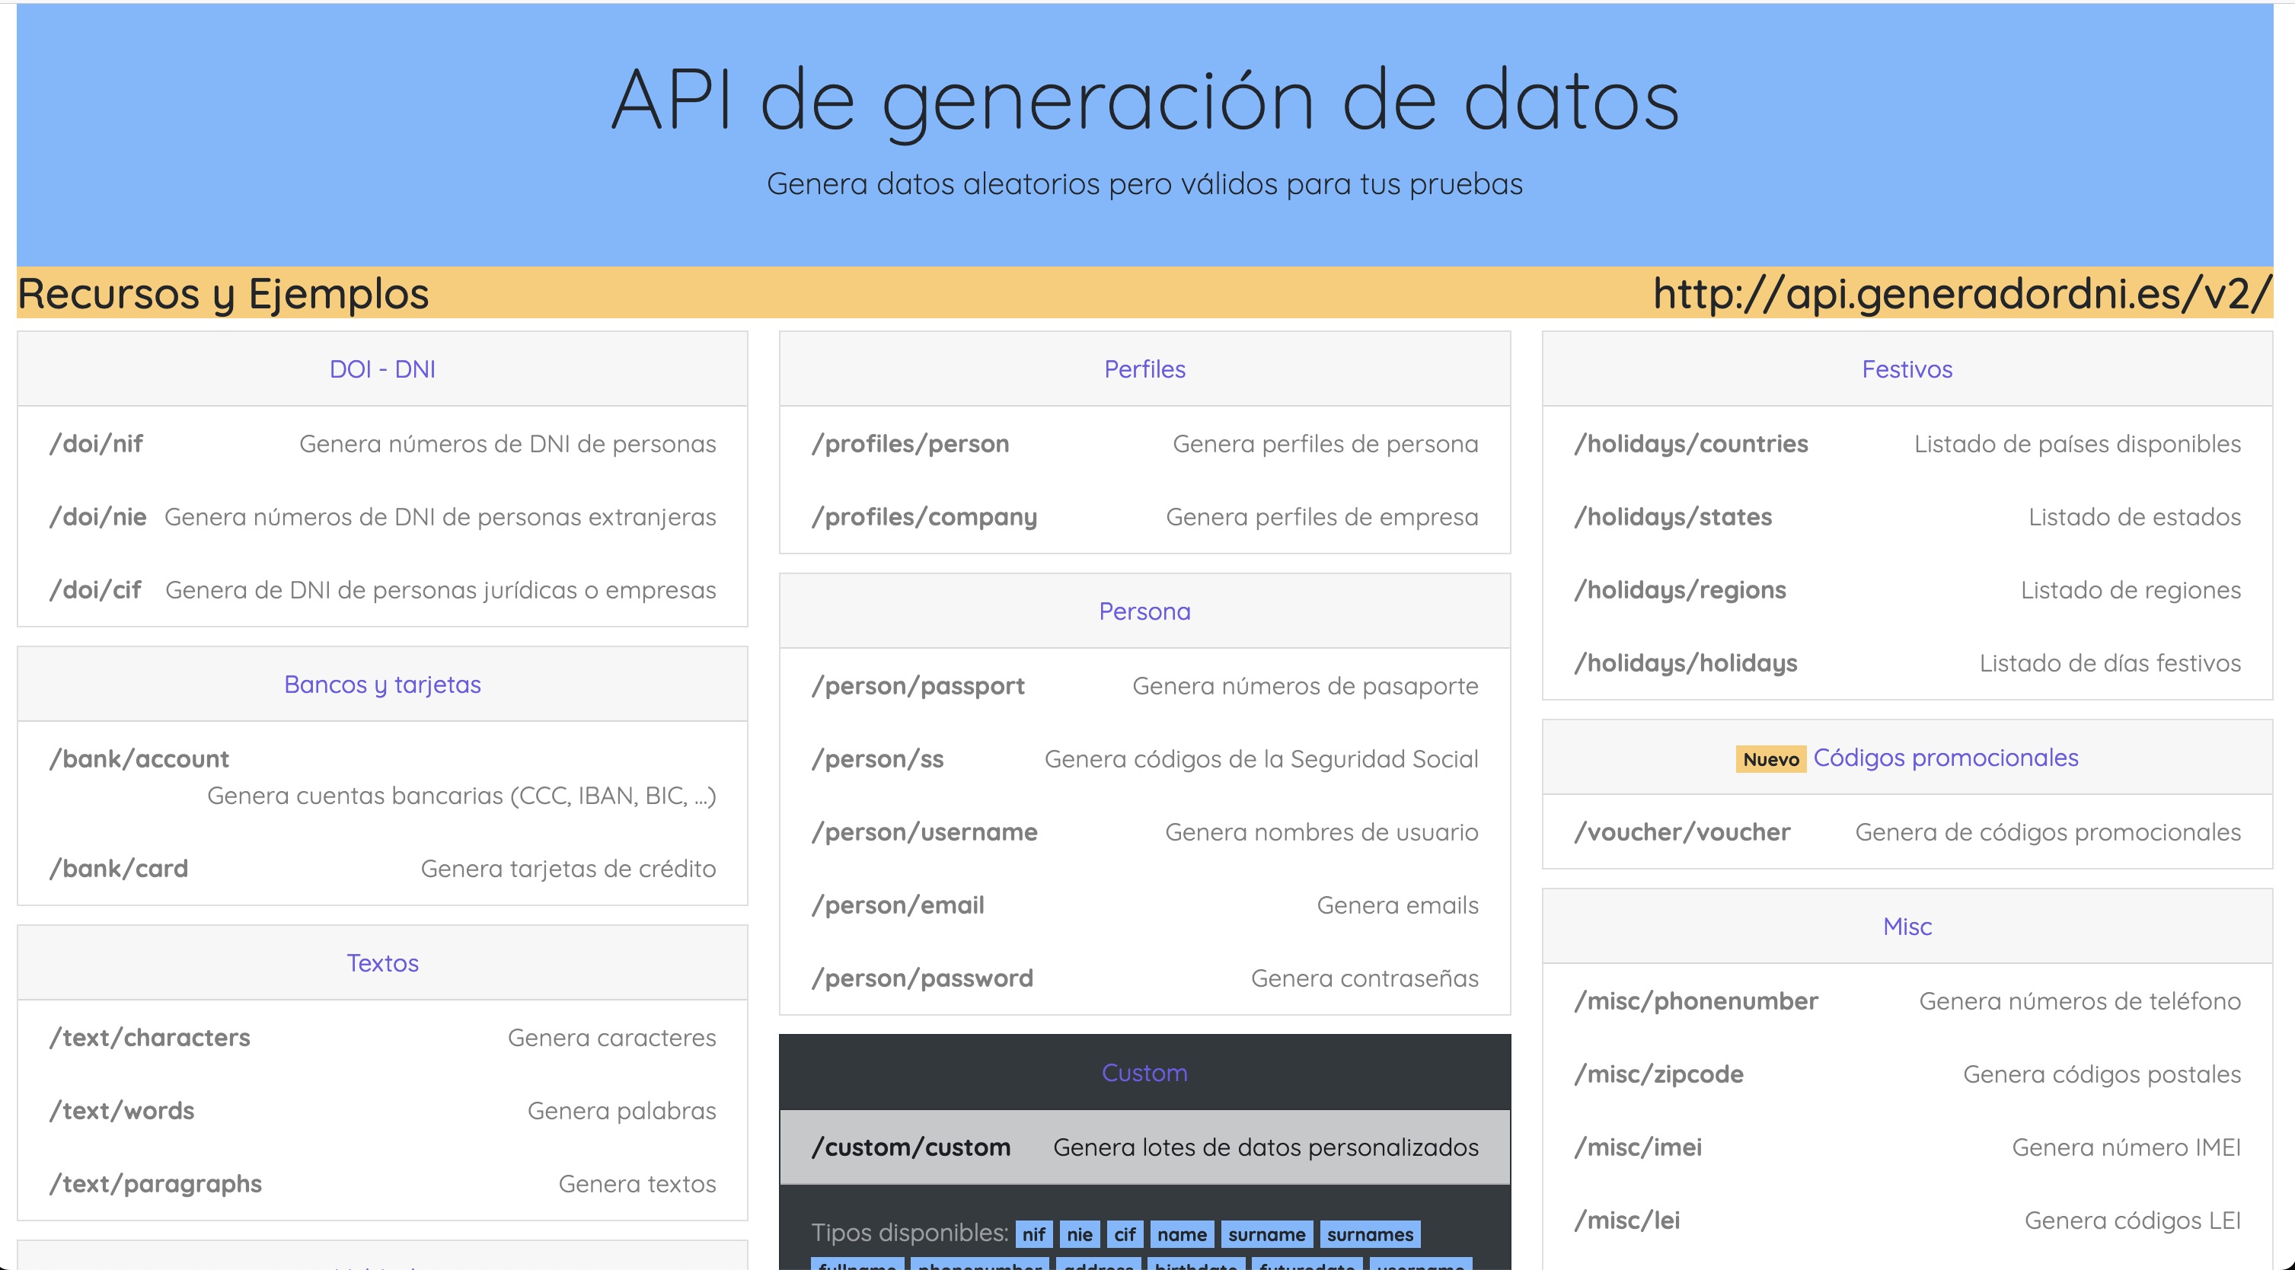Open the /misc/zipcode endpoint
This screenshot has height=1270, width=2295.
1659,1074
